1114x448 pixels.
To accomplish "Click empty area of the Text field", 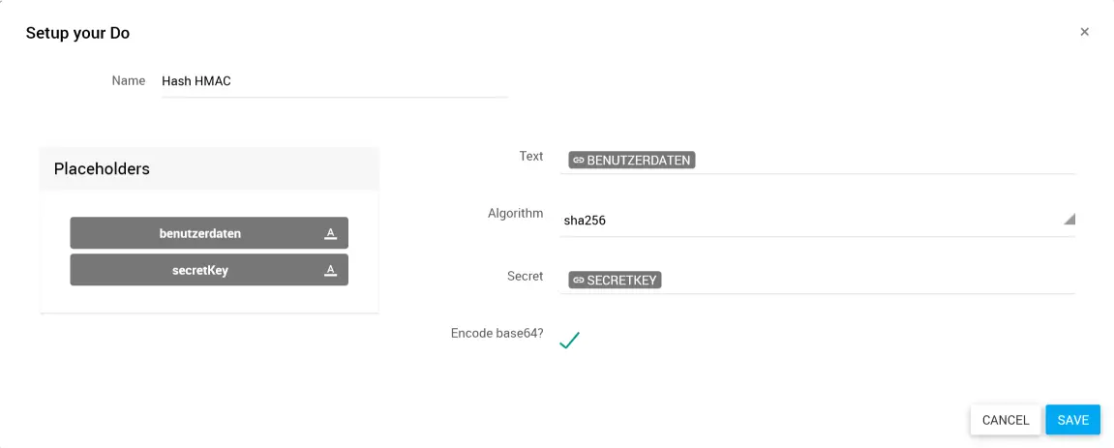I will (871, 160).
